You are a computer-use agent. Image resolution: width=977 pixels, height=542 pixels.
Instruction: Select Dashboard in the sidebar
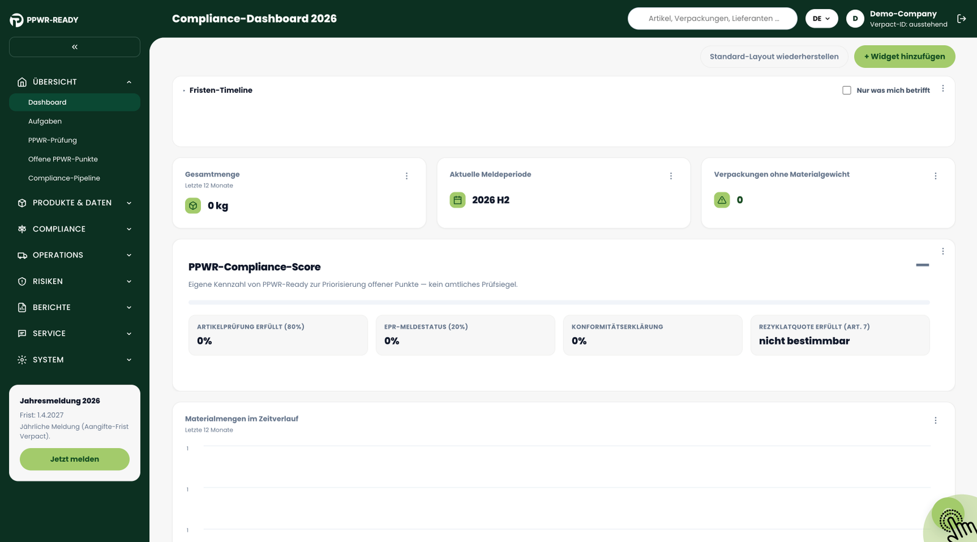74,102
